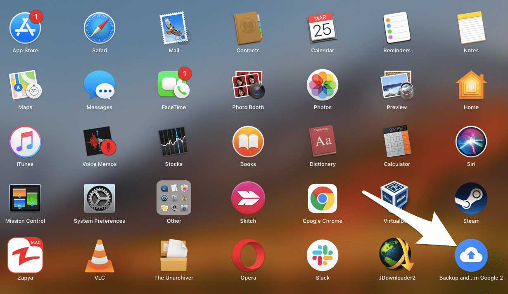
Task: Open the Notes app
Action: point(471,28)
